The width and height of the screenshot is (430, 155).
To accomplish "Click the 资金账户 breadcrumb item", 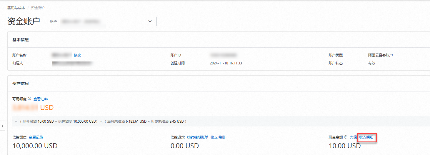I will 38,8.
